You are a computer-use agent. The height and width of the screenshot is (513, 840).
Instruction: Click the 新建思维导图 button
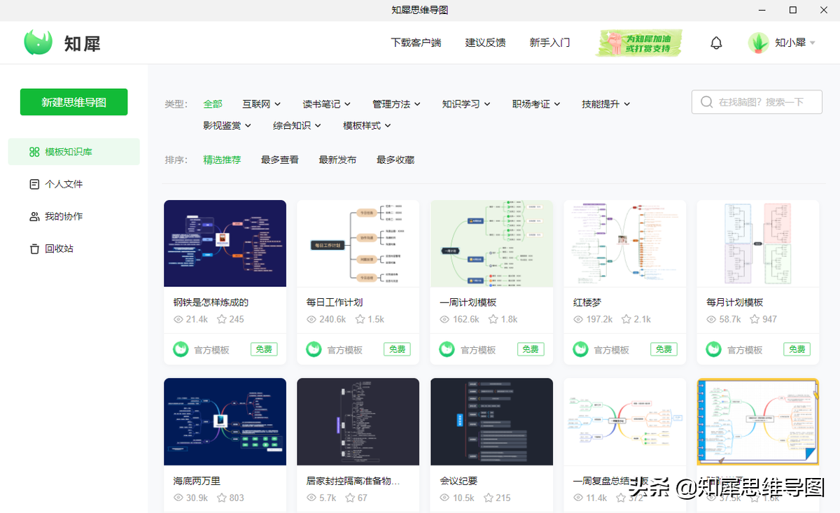(x=73, y=102)
